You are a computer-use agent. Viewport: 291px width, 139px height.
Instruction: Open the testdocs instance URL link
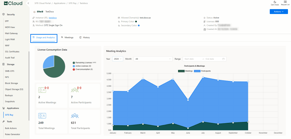pos(53,18)
